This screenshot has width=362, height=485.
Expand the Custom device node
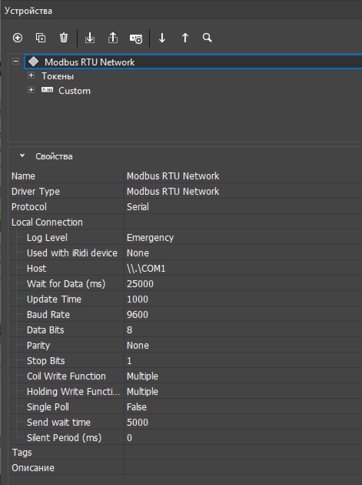[x=32, y=90]
